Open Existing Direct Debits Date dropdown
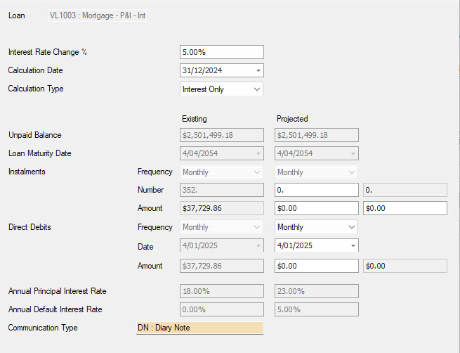Screen dimensions: 460x353 pyautogui.click(x=258, y=245)
